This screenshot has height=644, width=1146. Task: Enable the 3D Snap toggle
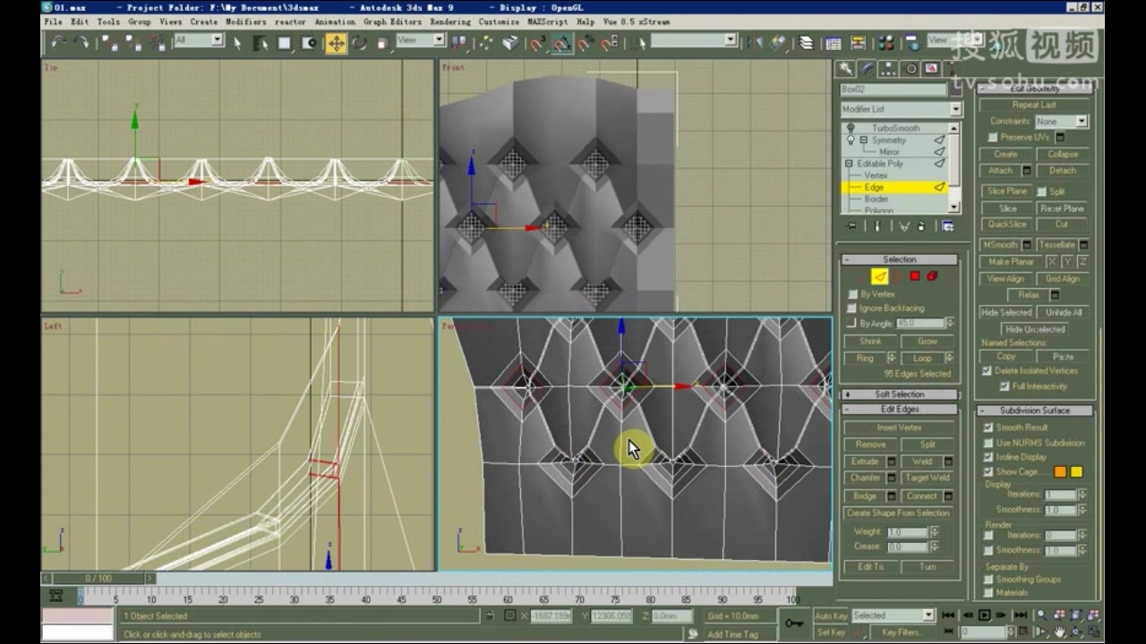click(x=537, y=42)
